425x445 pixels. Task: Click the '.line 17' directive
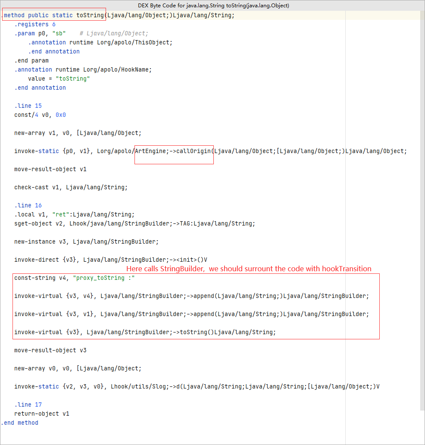[x=28, y=405]
